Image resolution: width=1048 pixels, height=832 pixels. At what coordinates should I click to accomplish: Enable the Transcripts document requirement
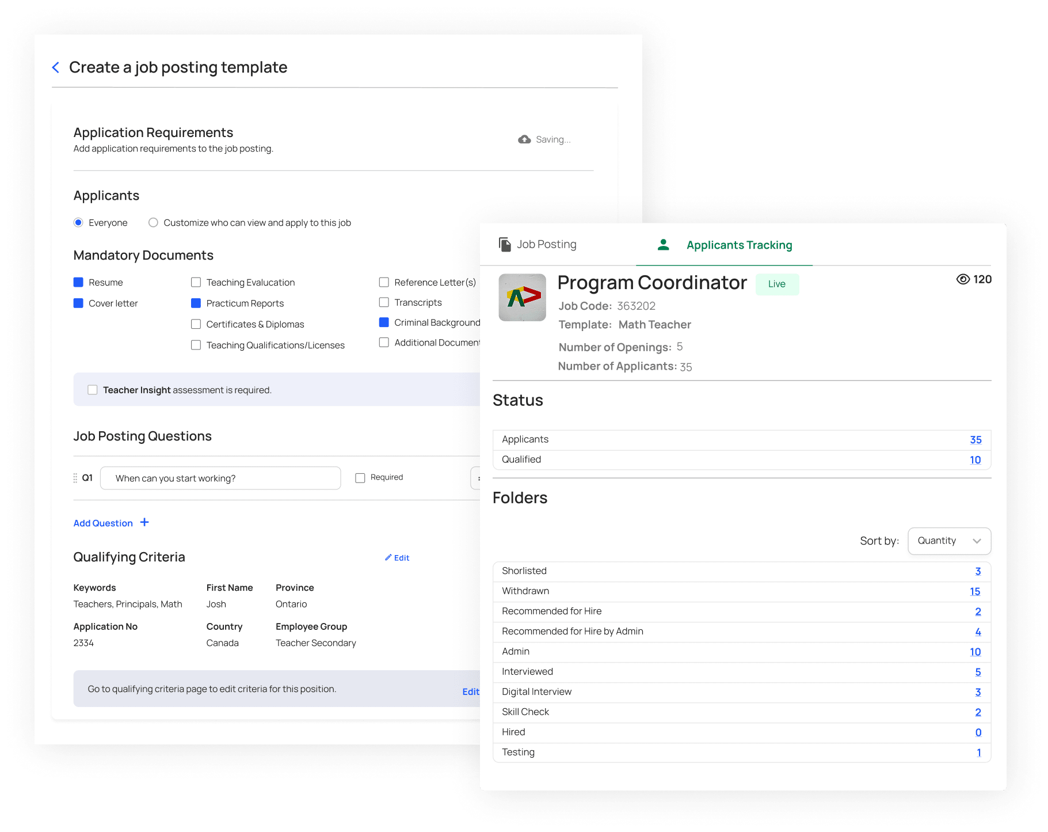(x=384, y=302)
